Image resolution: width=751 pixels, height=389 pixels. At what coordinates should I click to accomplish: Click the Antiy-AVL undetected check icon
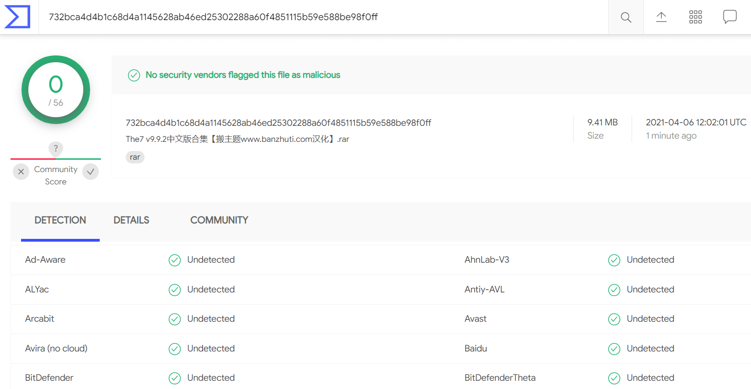(x=614, y=290)
